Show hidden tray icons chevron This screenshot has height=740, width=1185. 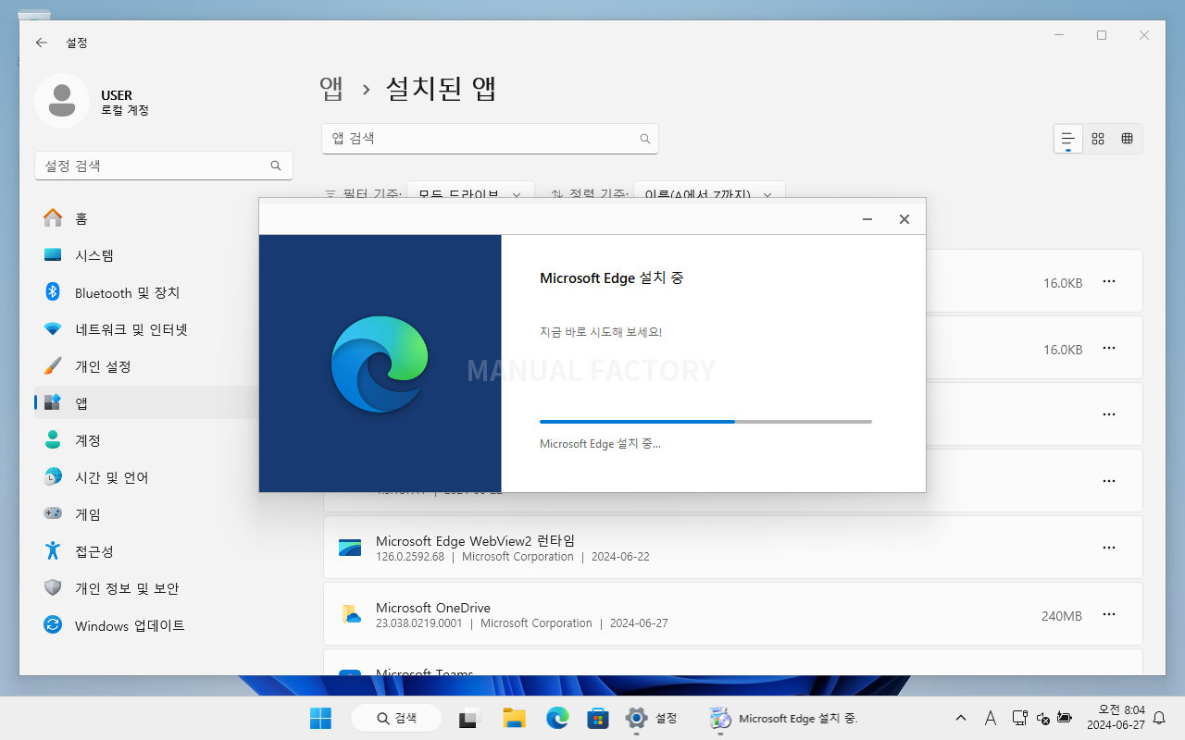tap(961, 718)
